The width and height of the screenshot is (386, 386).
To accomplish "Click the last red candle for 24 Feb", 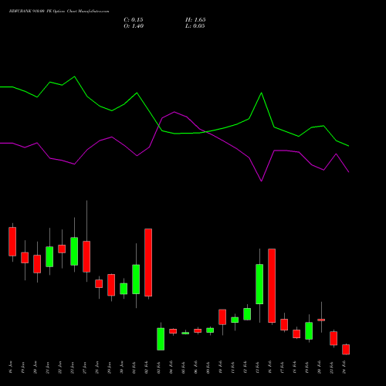I will click(x=346, y=350).
